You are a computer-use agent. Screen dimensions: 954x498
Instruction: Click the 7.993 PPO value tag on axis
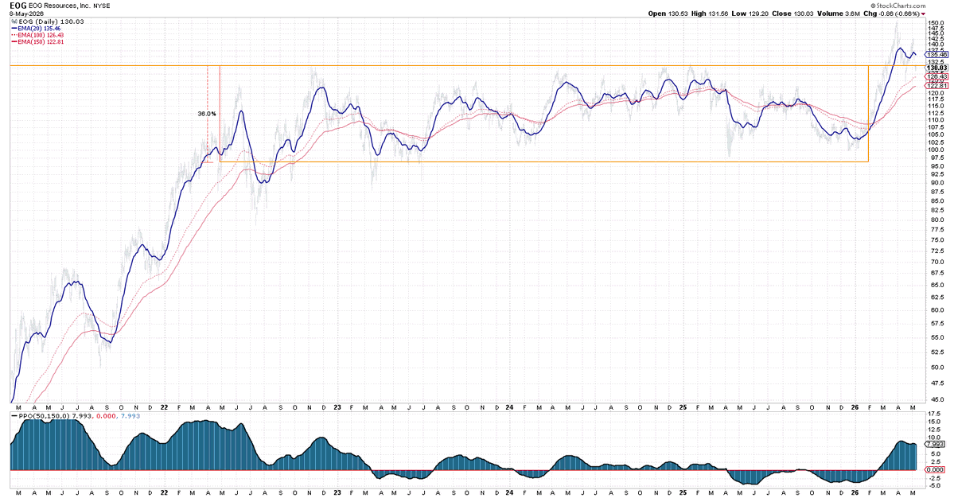(936, 444)
